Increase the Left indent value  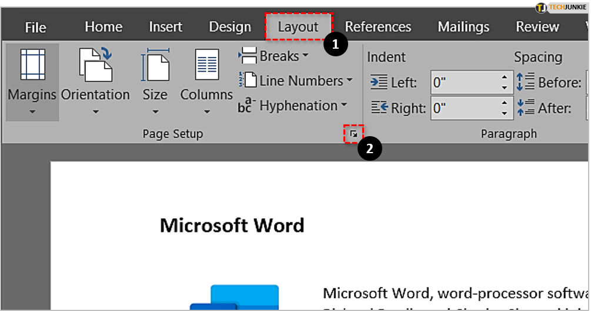point(504,77)
